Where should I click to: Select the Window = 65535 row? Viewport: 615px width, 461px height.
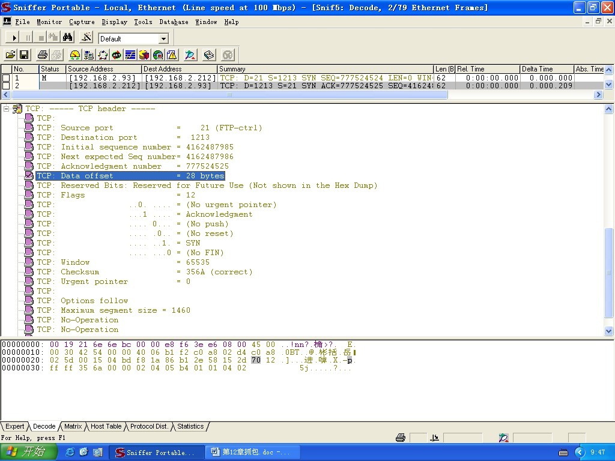[x=123, y=262]
